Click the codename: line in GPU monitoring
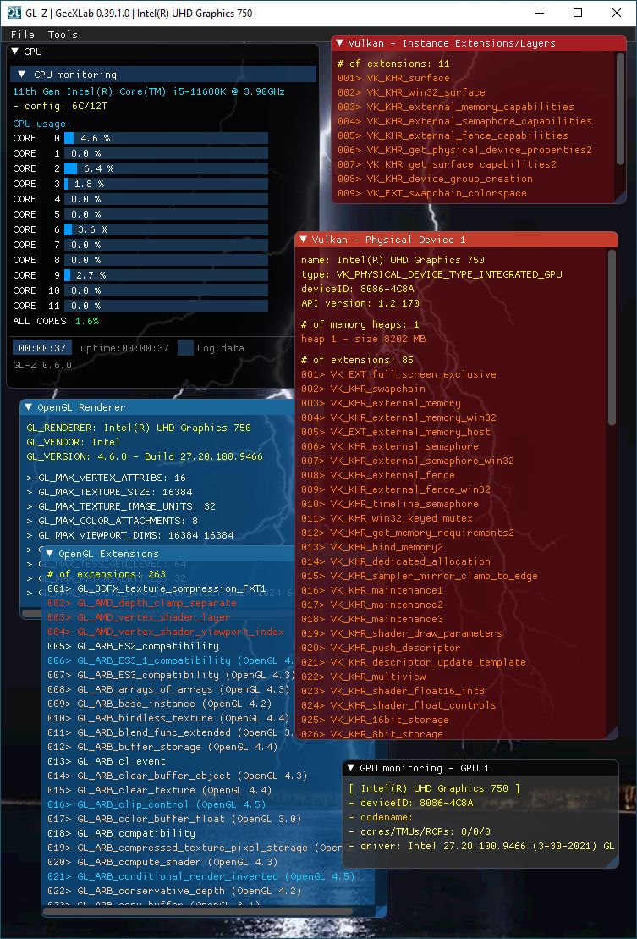Viewport: 637px width, 939px height. click(x=381, y=817)
